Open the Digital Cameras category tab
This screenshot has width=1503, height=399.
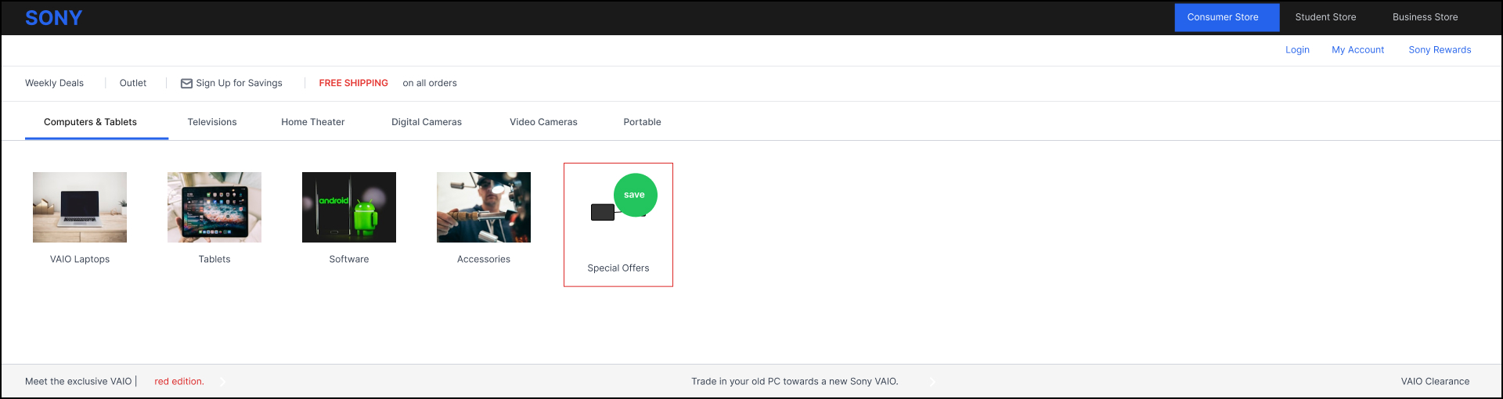(x=427, y=122)
